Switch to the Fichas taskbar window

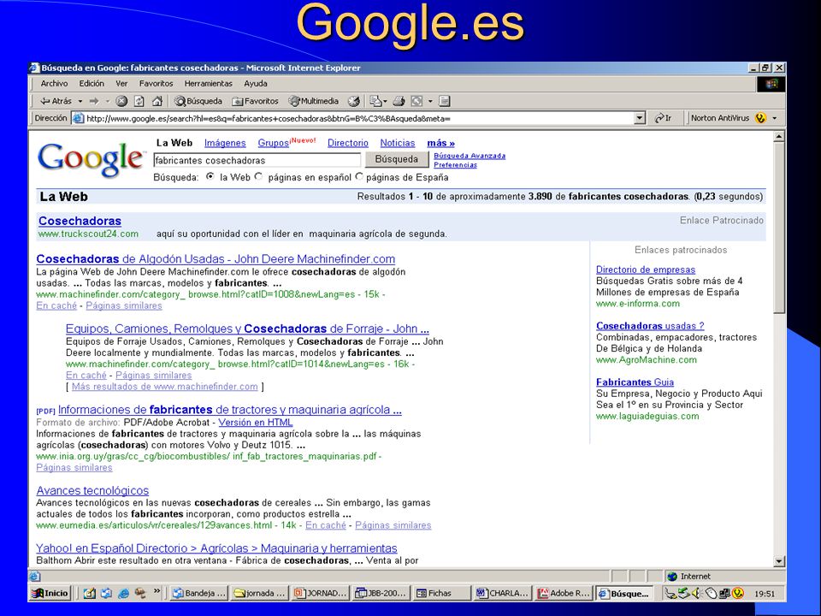tap(441, 593)
